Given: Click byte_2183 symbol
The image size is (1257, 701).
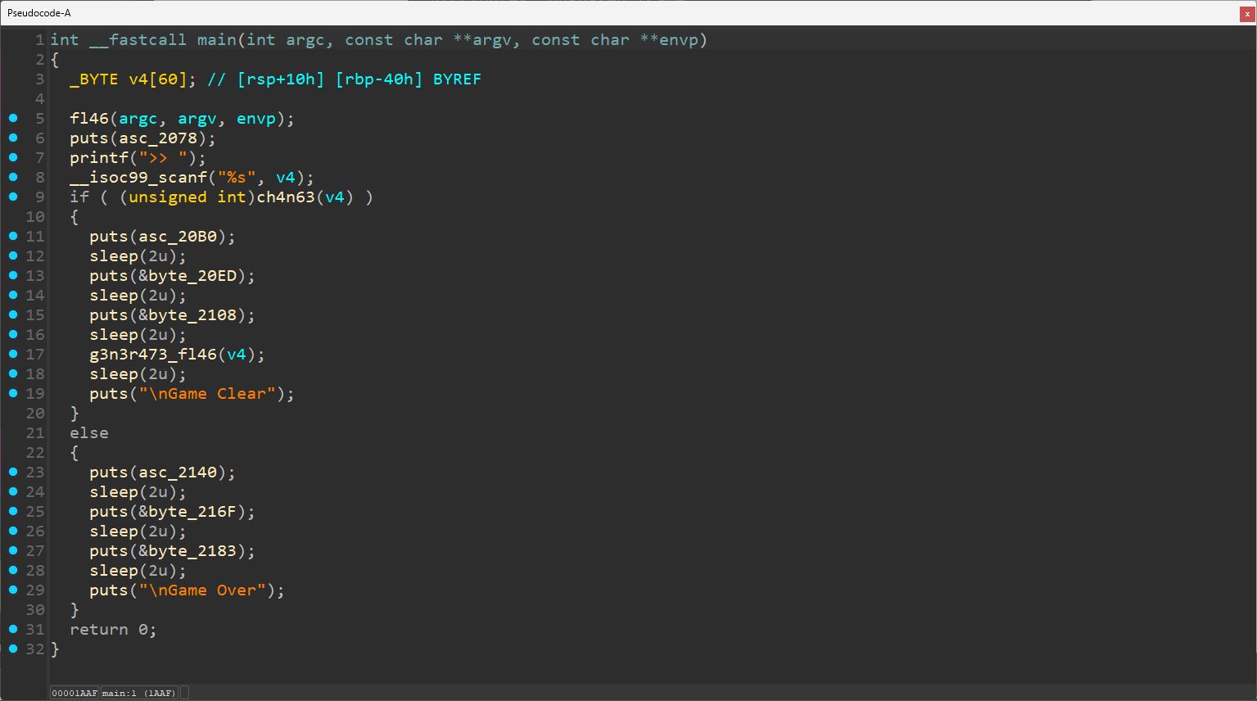Looking at the screenshot, I should pyautogui.click(x=192, y=551).
